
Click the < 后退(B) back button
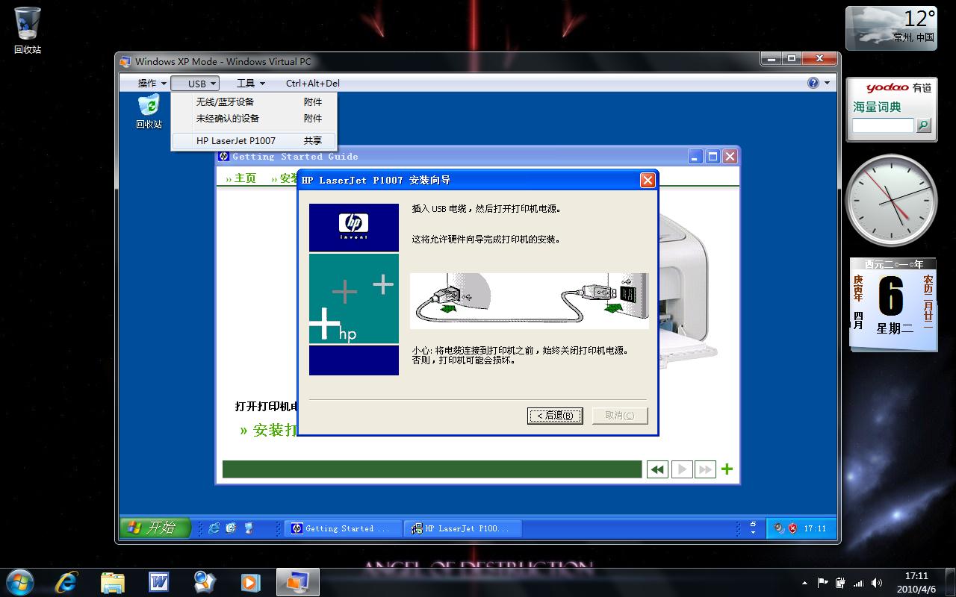pyautogui.click(x=555, y=416)
